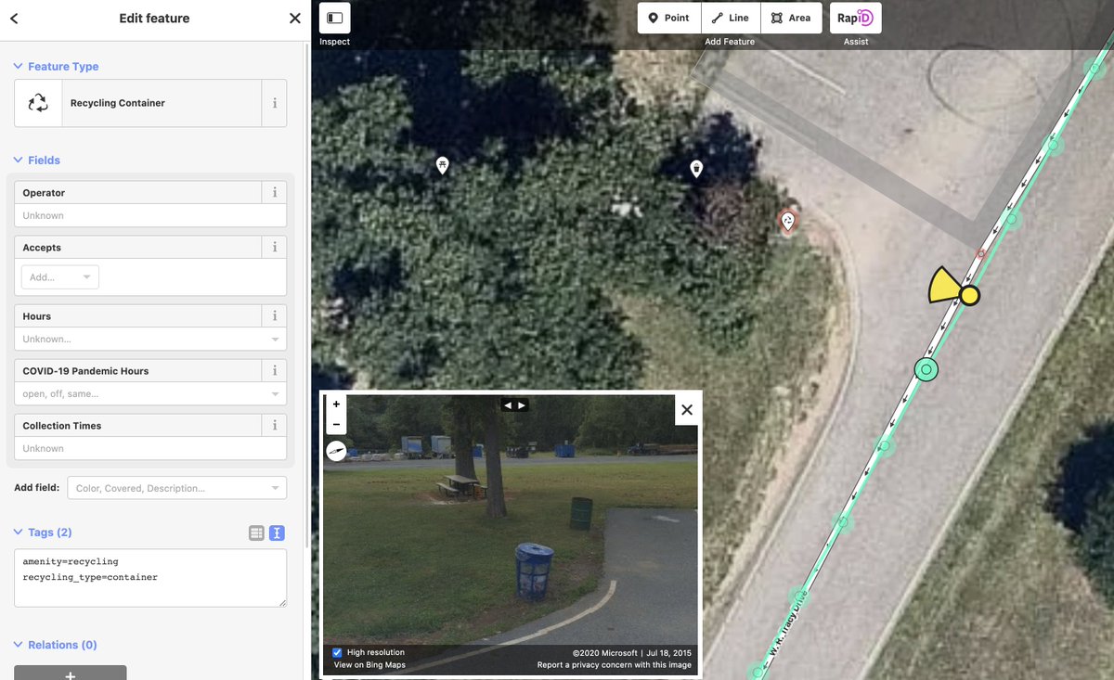Open the Accepts 'Add...' dropdown
The image size is (1114, 680).
click(59, 276)
